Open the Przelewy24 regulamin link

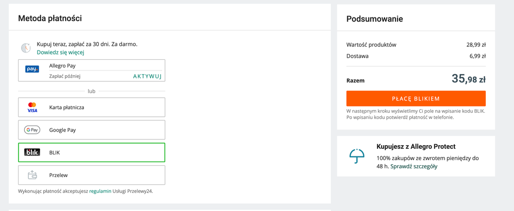[x=100, y=191]
